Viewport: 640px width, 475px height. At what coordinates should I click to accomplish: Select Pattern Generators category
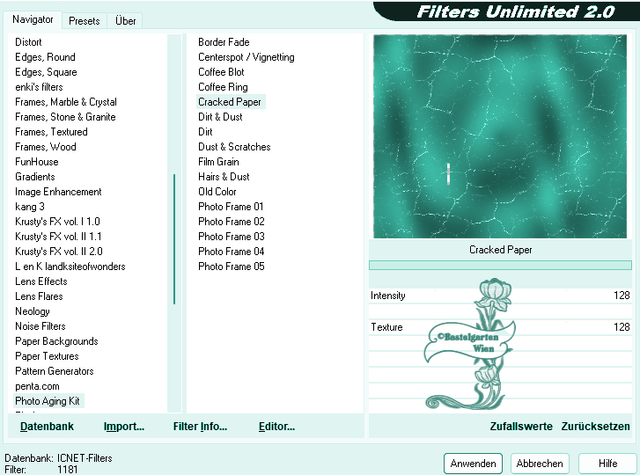click(55, 371)
